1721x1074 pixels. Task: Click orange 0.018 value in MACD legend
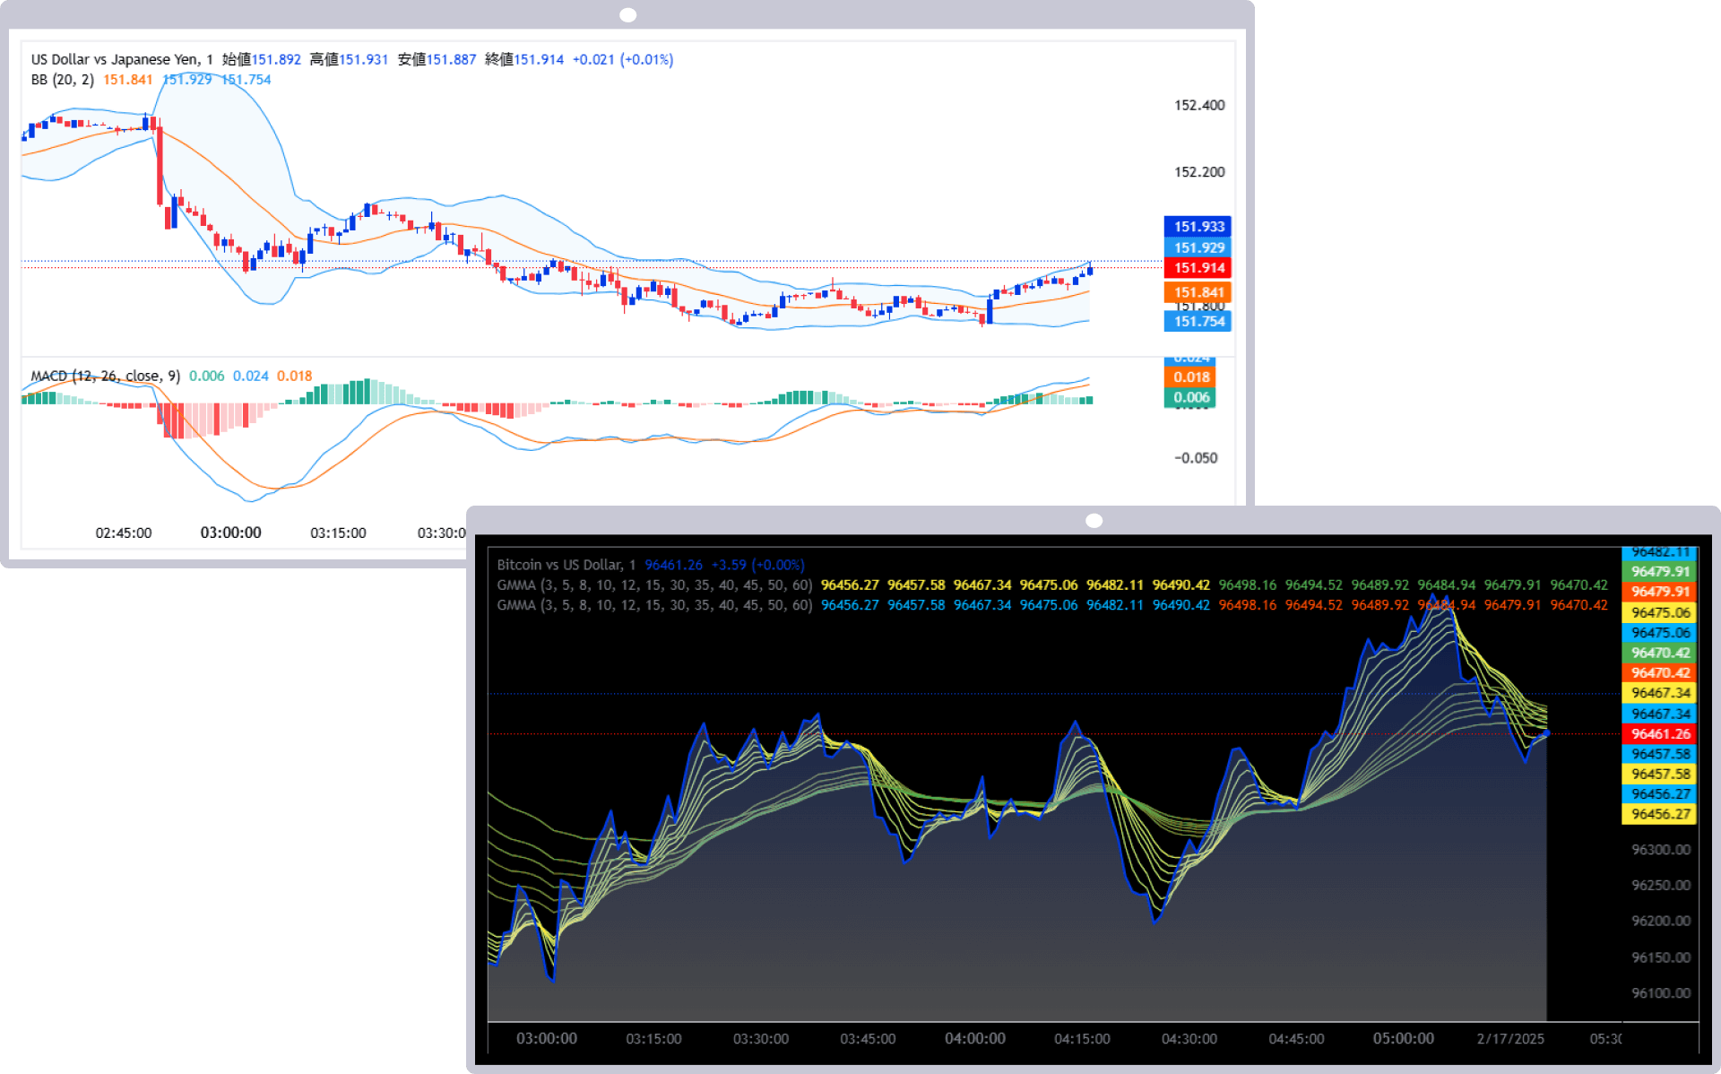[x=295, y=376]
